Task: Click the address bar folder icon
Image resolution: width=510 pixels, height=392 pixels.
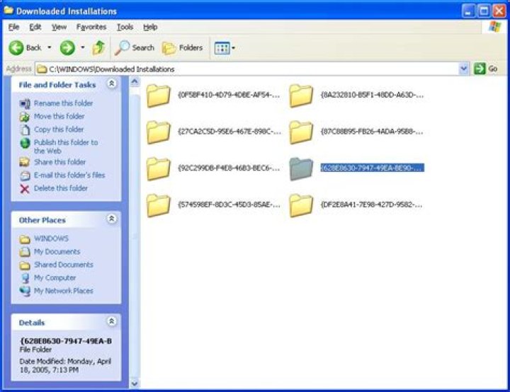Action: [42, 69]
